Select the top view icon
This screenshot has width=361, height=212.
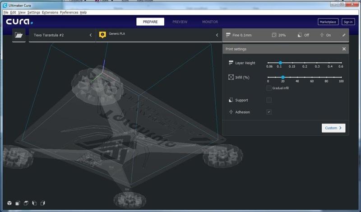tap(26, 203)
